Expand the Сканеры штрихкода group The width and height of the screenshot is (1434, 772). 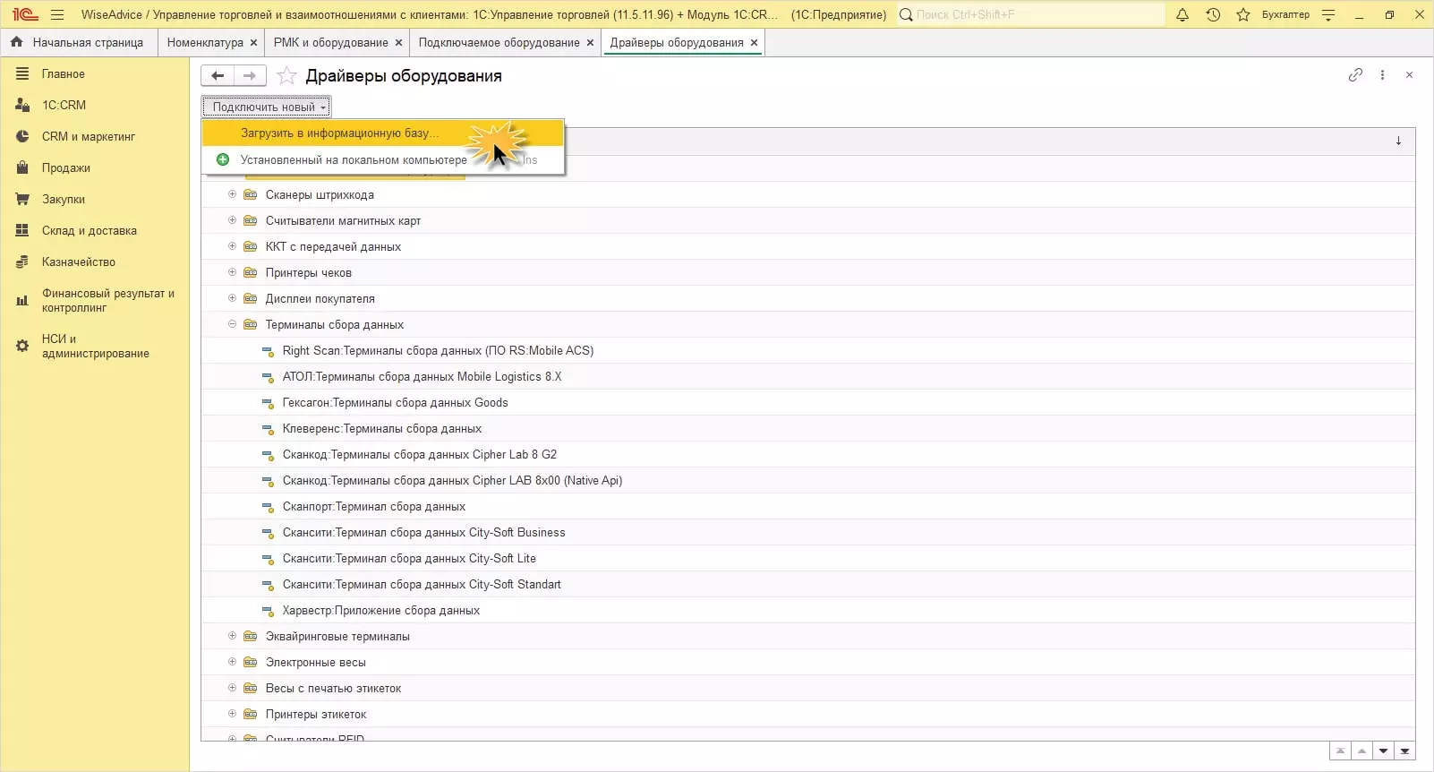coord(232,194)
